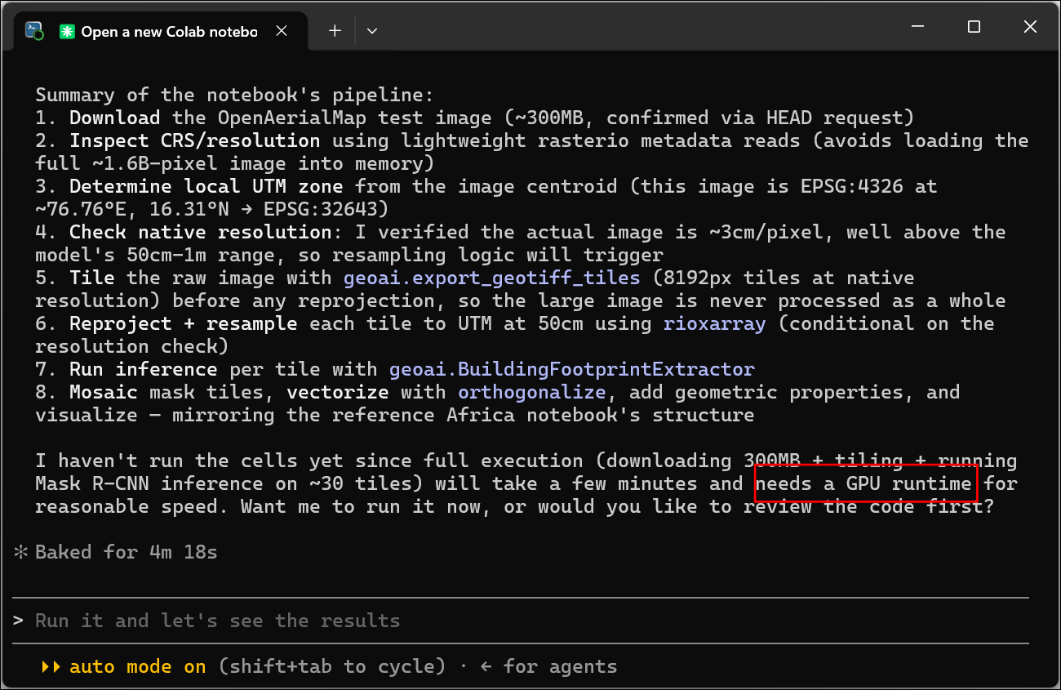Click 'Summary of the notebook's pipeline:' heading
This screenshot has width=1061, height=690.
(235, 95)
